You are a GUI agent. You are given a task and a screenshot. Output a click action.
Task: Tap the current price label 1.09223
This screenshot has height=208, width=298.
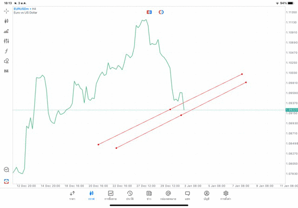click(291, 110)
